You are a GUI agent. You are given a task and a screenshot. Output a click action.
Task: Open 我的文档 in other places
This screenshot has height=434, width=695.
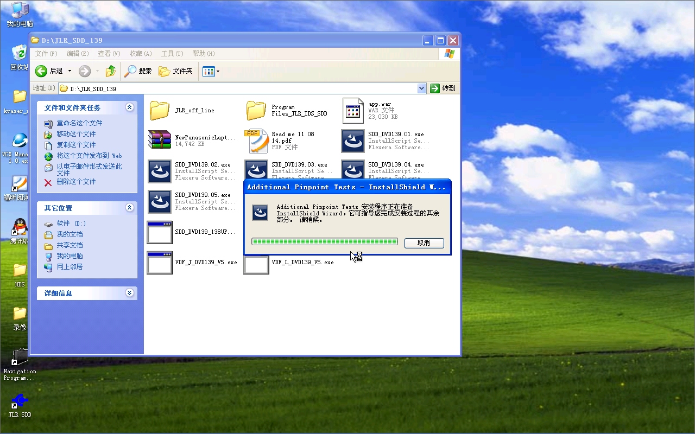point(69,234)
